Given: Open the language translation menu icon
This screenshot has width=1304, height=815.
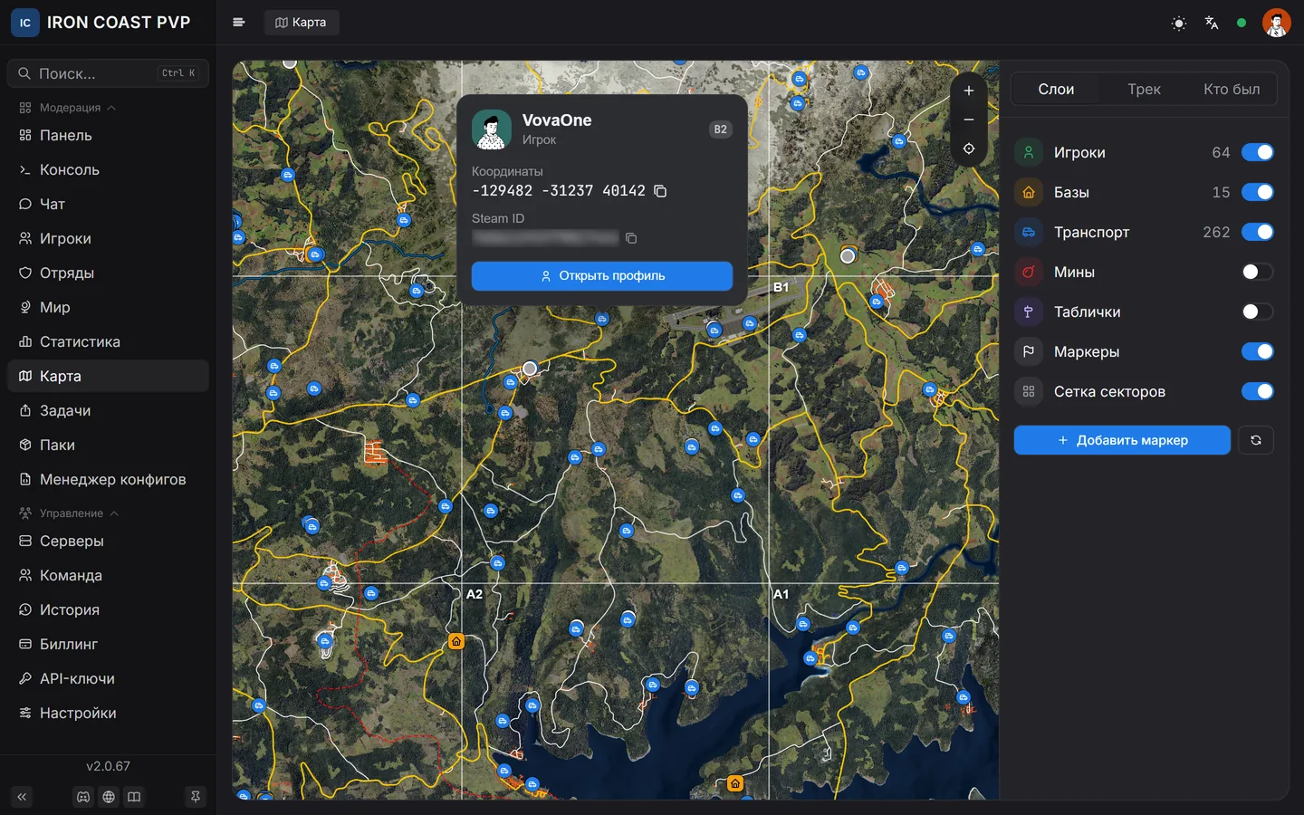Looking at the screenshot, I should (x=1212, y=23).
